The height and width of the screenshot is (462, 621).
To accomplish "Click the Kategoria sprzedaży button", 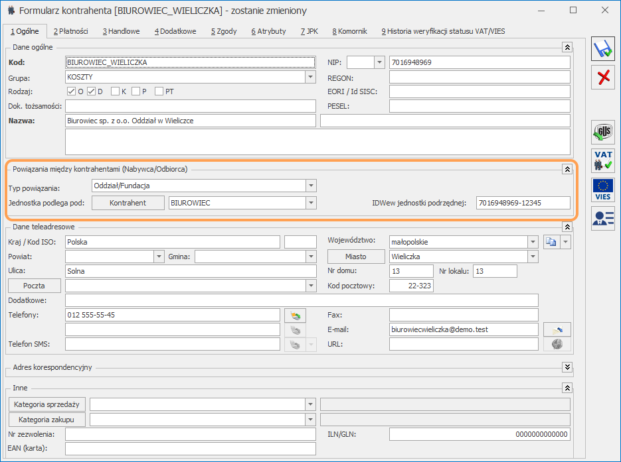I will [46, 404].
